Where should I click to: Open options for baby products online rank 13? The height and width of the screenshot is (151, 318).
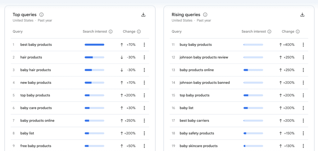tap(303, 70)
